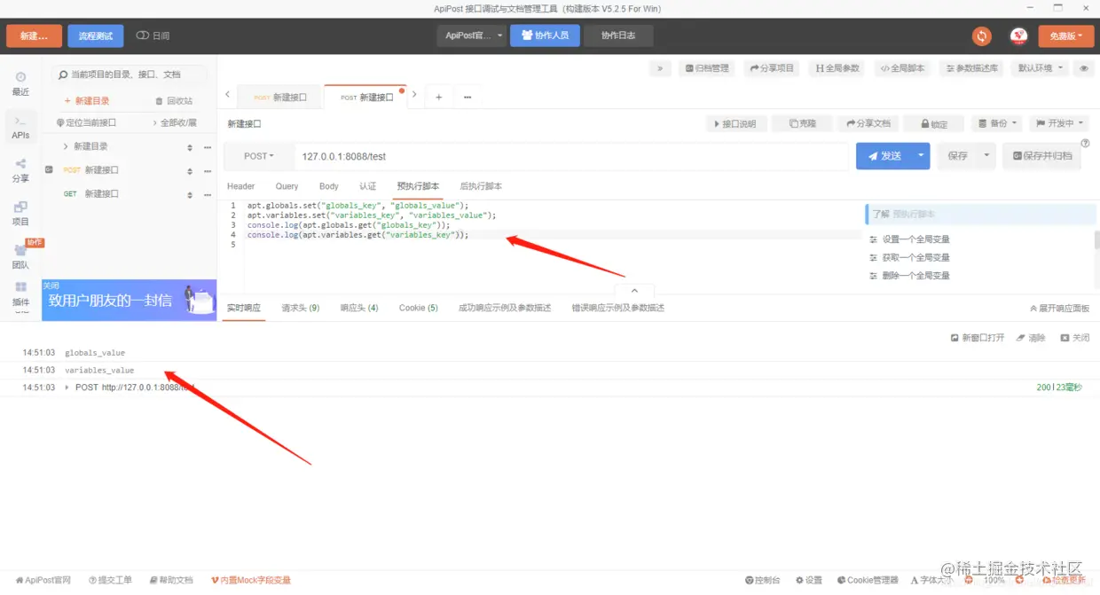Click the 克隆 clone button
This screenshot has width=1100, height=595.
(802, 124)
